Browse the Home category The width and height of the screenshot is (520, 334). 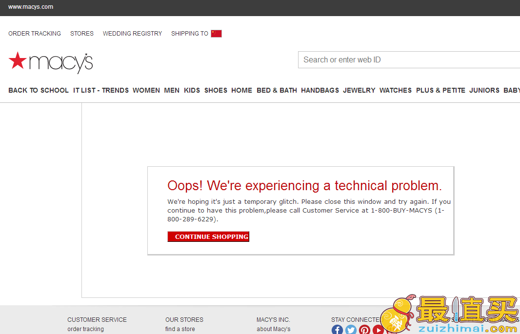(242, 90)
